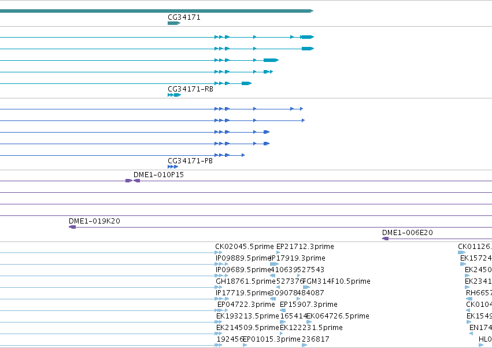Image resolution: width=492 pixels, height=348 pixels.
Task: Open the EP21712.3prime EST label
Action: (305, 247)
